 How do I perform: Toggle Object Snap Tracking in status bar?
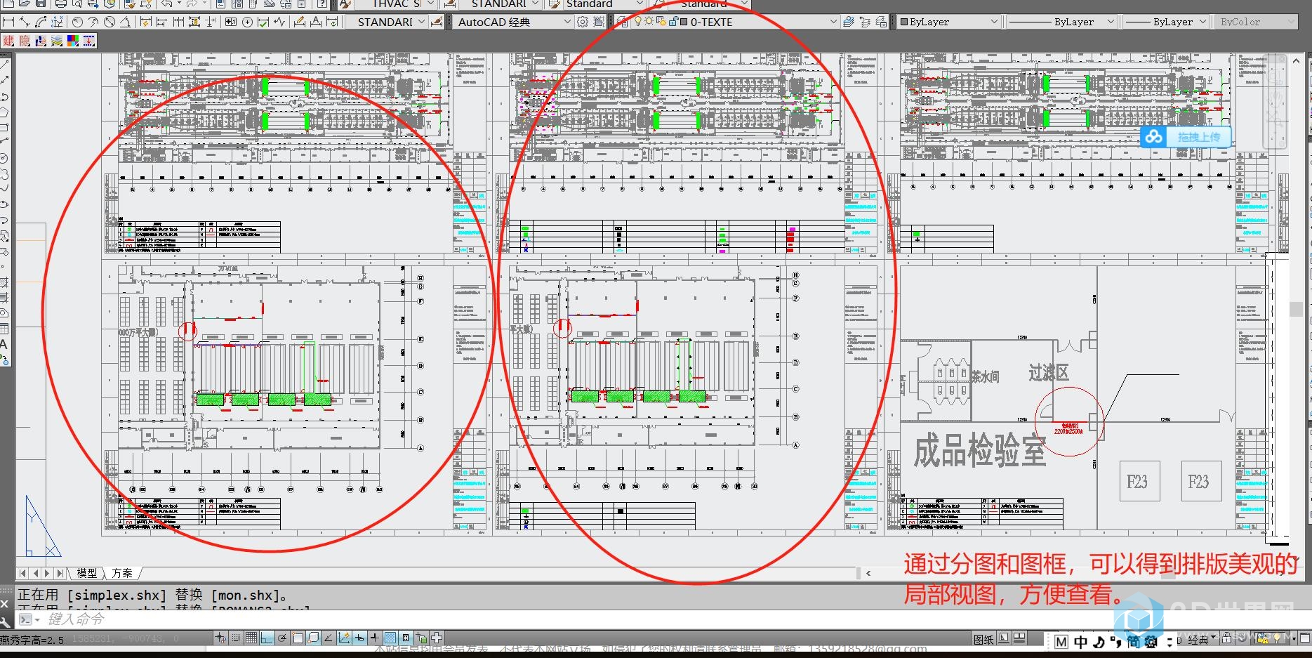329,638
